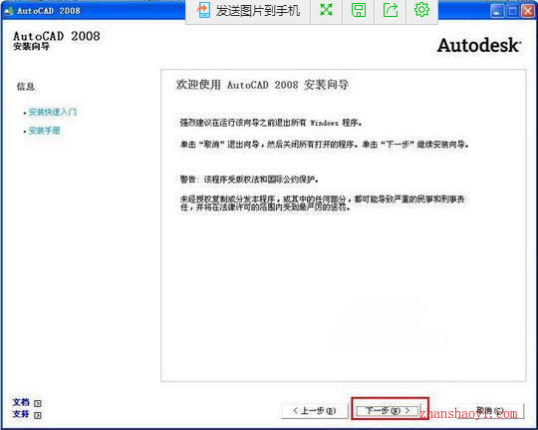Click the 发送图片到手机 label
538x430 pixels.
tap(258, 10)
